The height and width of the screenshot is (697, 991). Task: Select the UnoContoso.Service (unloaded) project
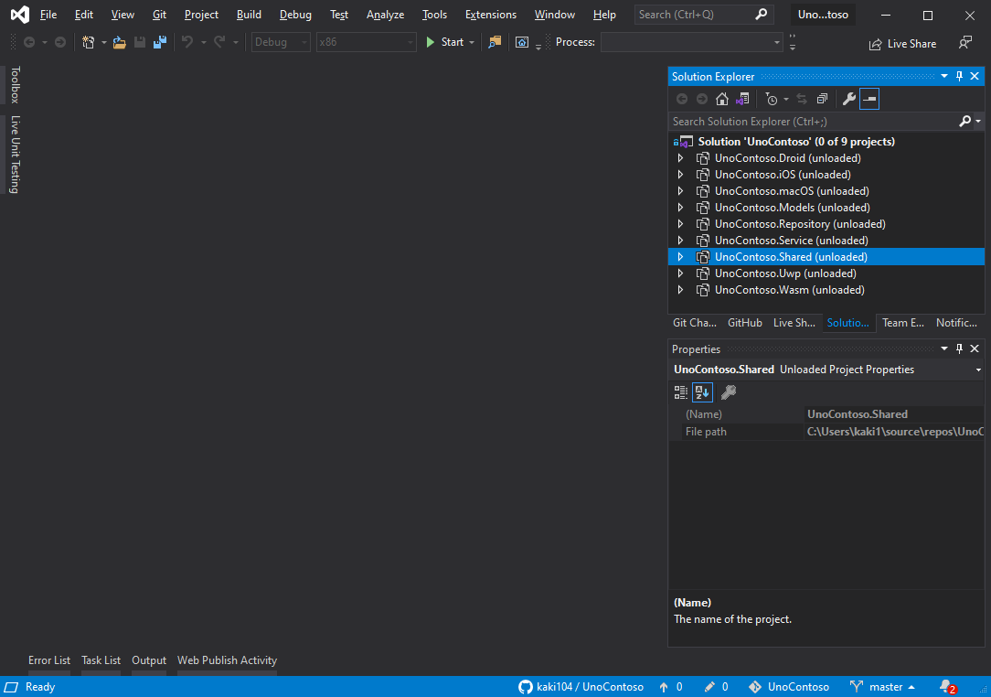[792, 241]
